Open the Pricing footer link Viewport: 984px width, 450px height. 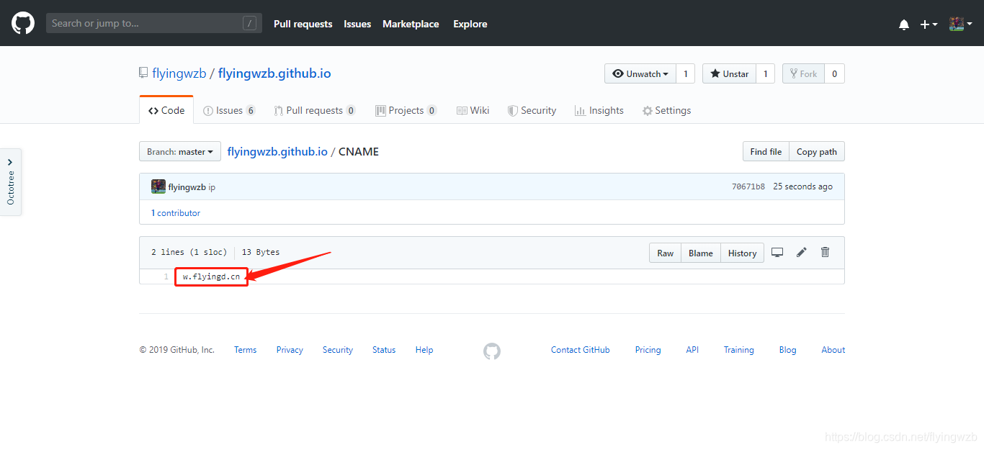pyautogui.click(x=648, y=350)
